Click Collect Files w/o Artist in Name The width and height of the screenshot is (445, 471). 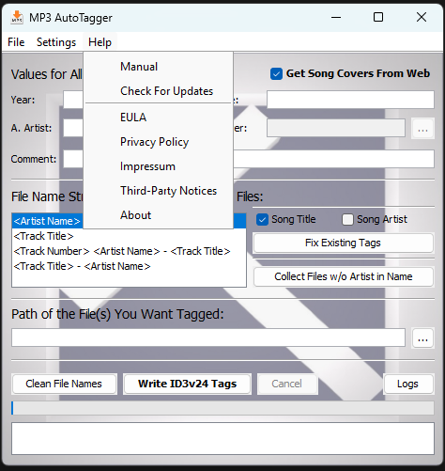[344, 276]
